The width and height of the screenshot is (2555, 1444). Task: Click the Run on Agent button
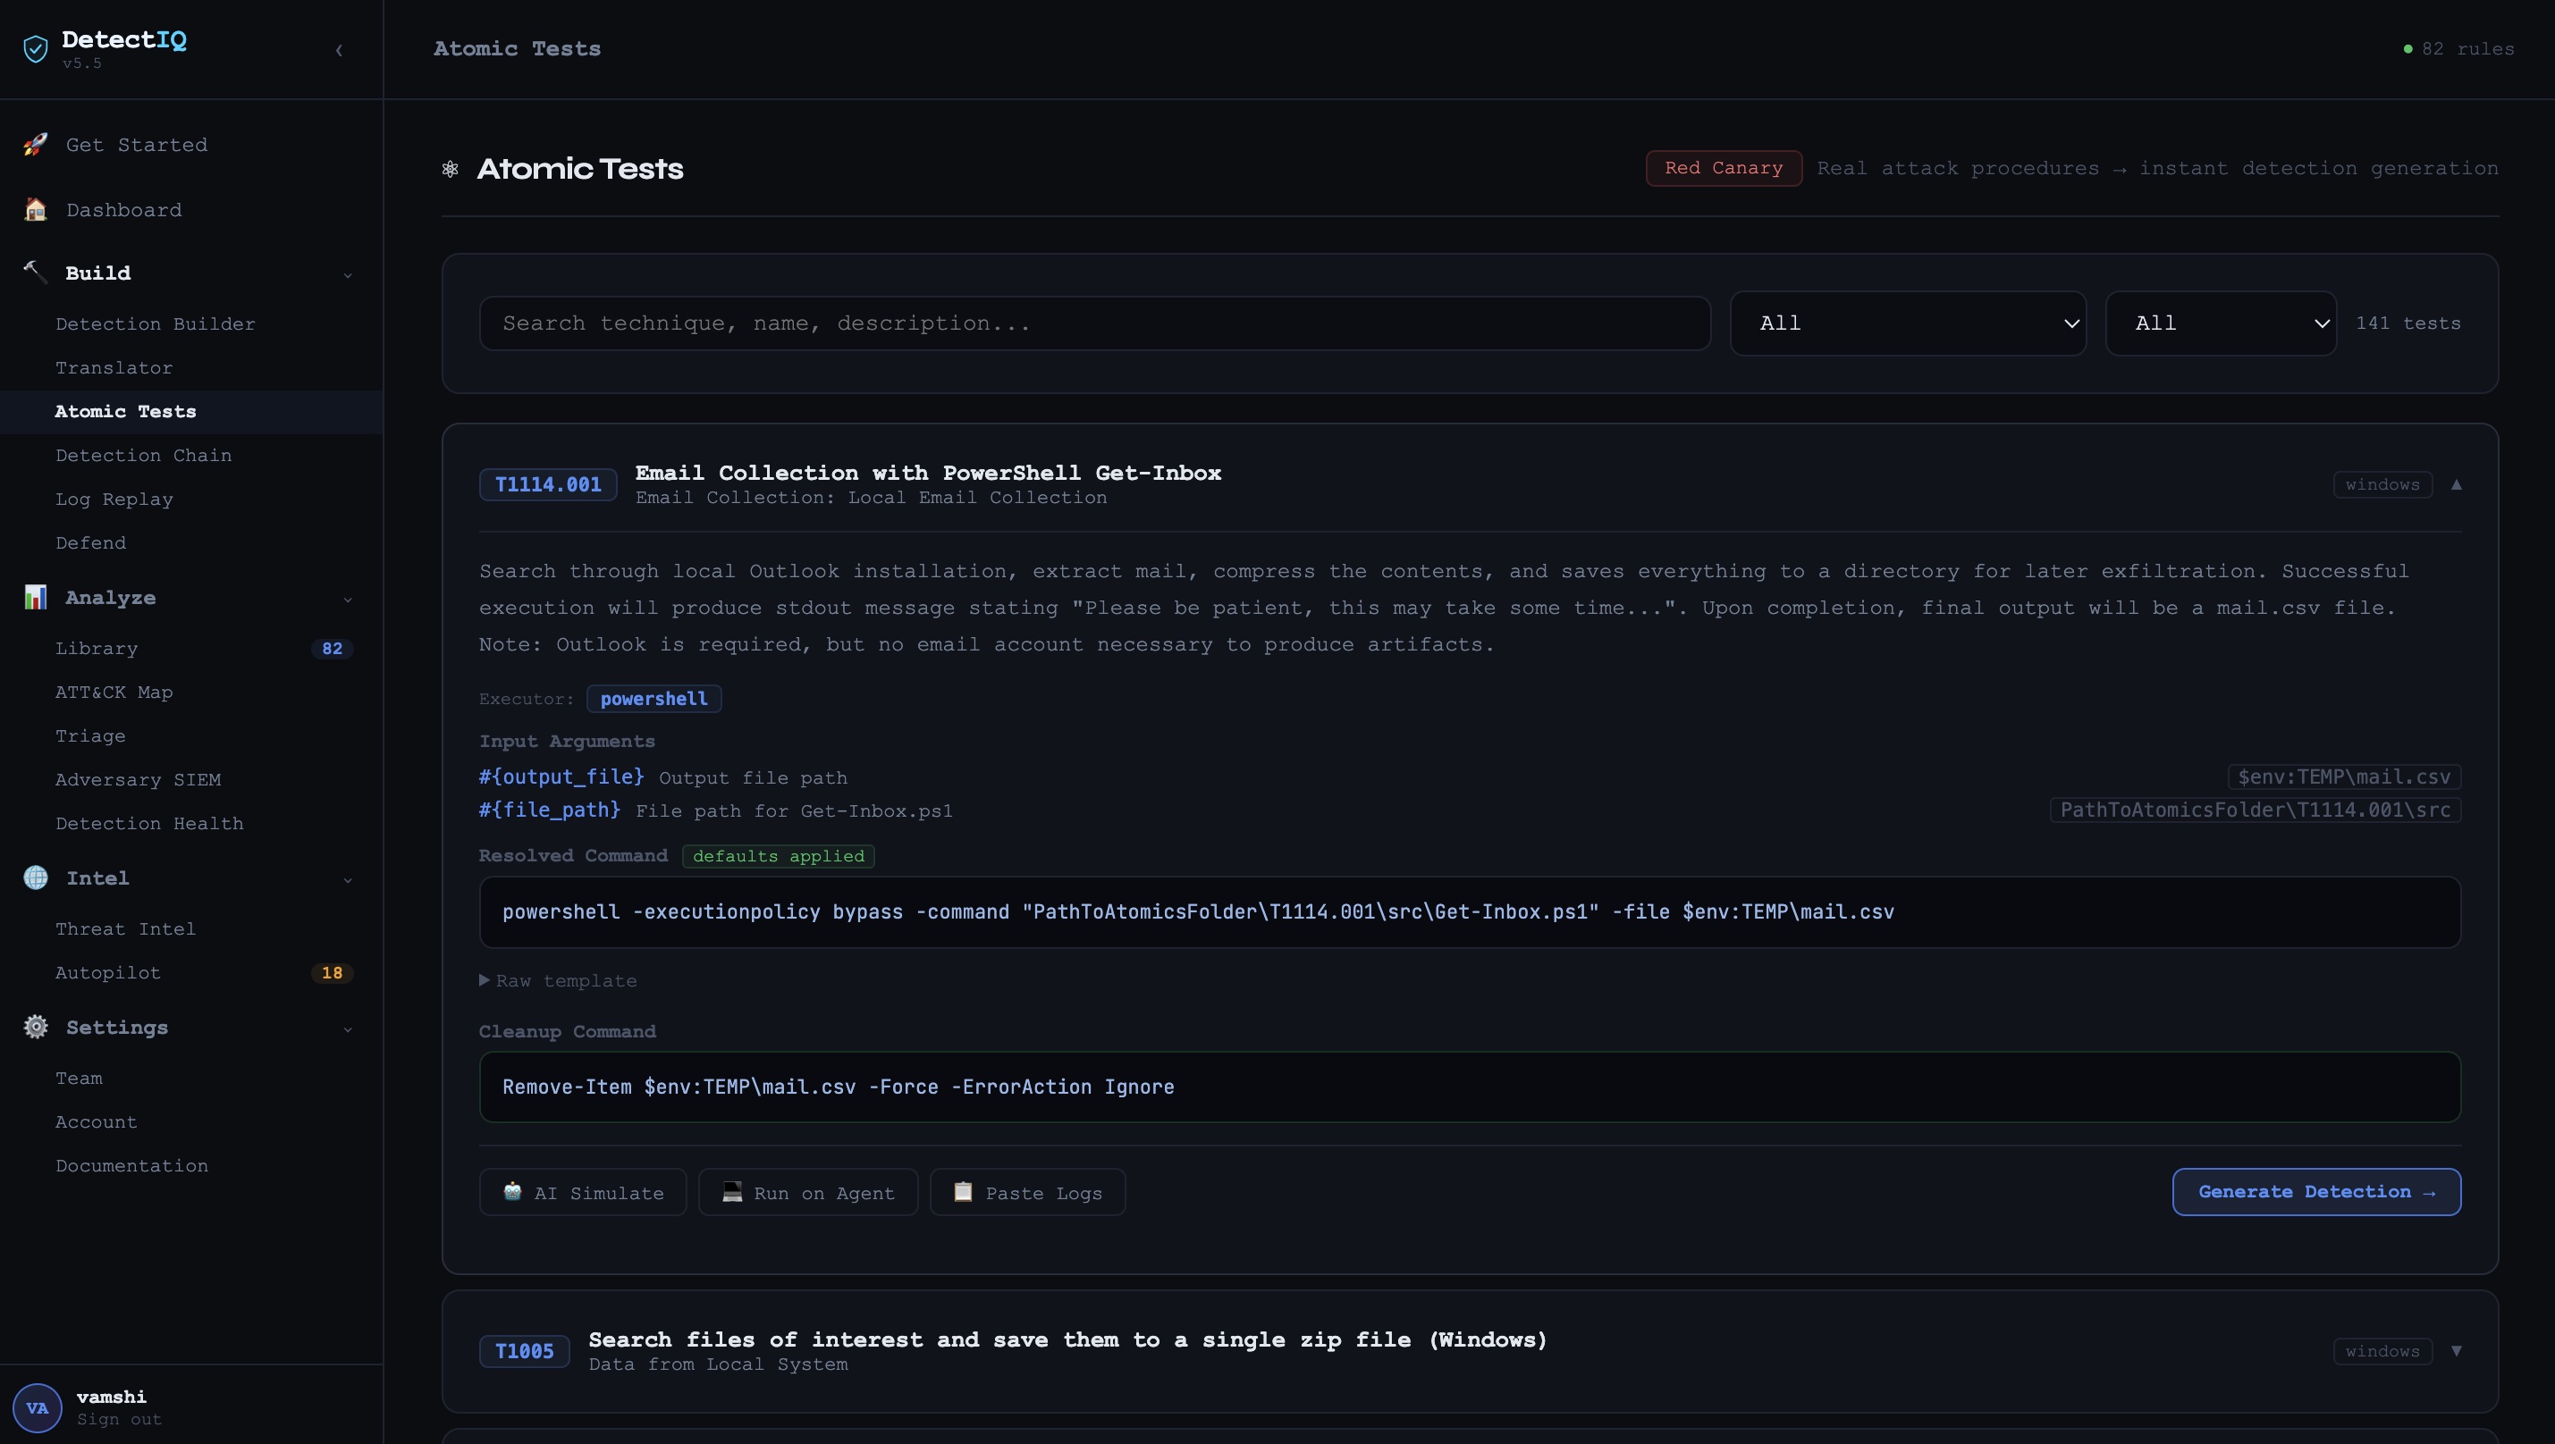[807, 1193]
